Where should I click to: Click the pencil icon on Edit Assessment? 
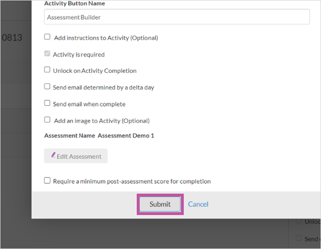tap(53, 154)
